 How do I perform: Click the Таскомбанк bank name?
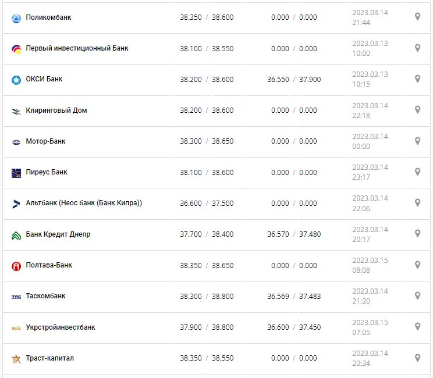45,296
